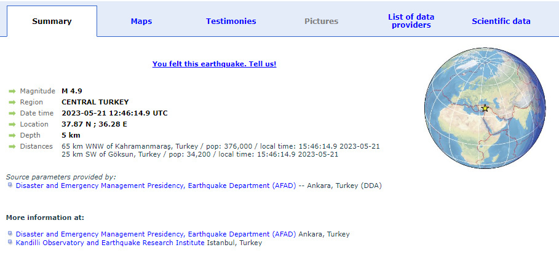The image size is (559, 266).
Task: Open the Pictures tab
Action: point(321,22)
